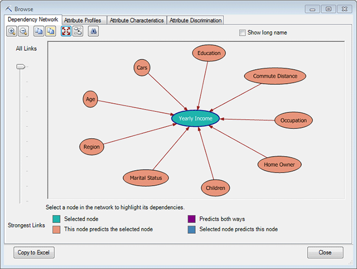Select the Education node in network
The height and width of the screenshot is (269, 357).
point(209,53)
